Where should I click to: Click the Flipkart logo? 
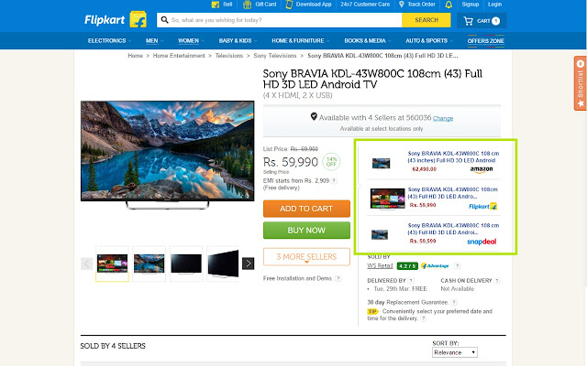[116, 19]
